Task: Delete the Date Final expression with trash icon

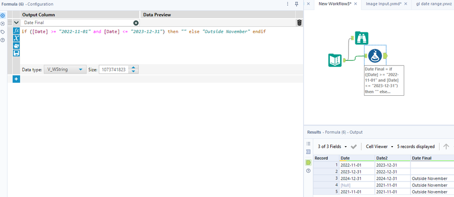Action: [299, 23]
